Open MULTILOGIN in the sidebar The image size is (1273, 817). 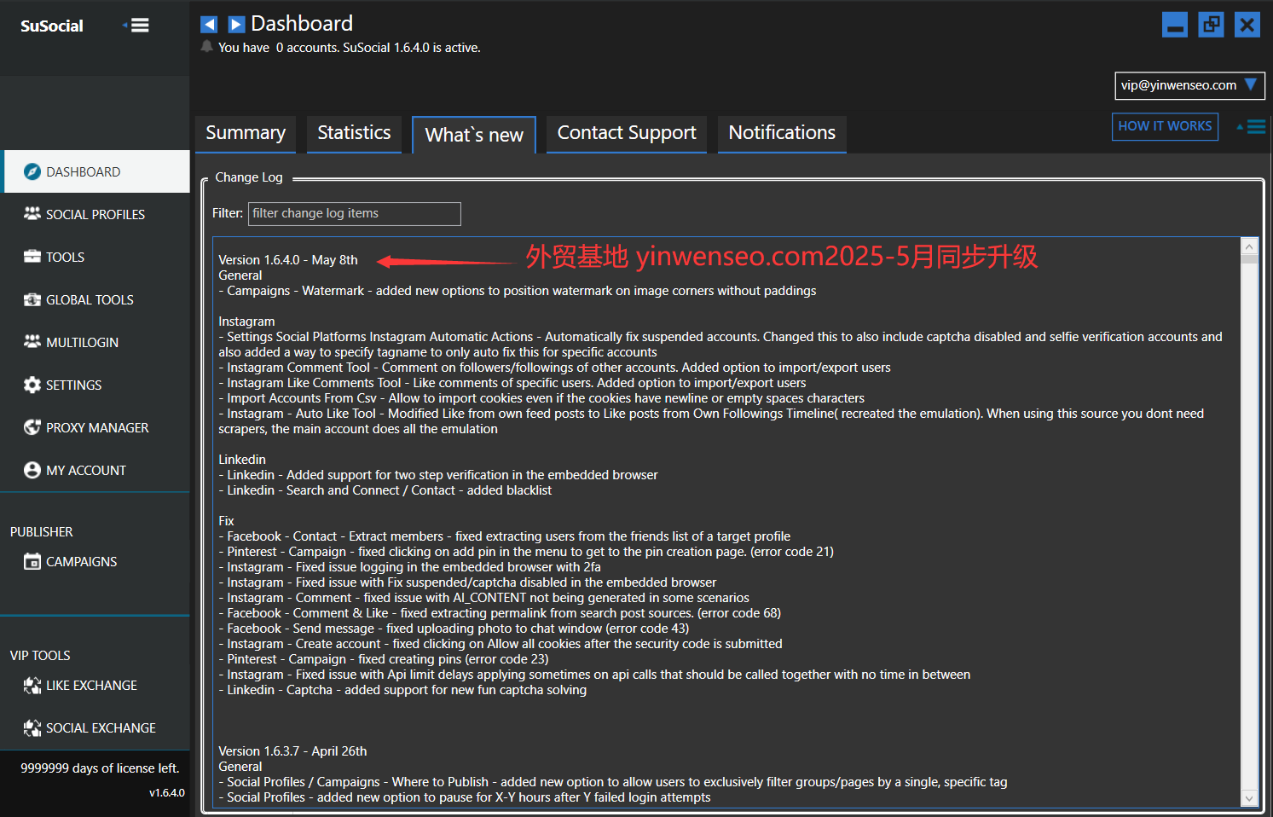95,342
